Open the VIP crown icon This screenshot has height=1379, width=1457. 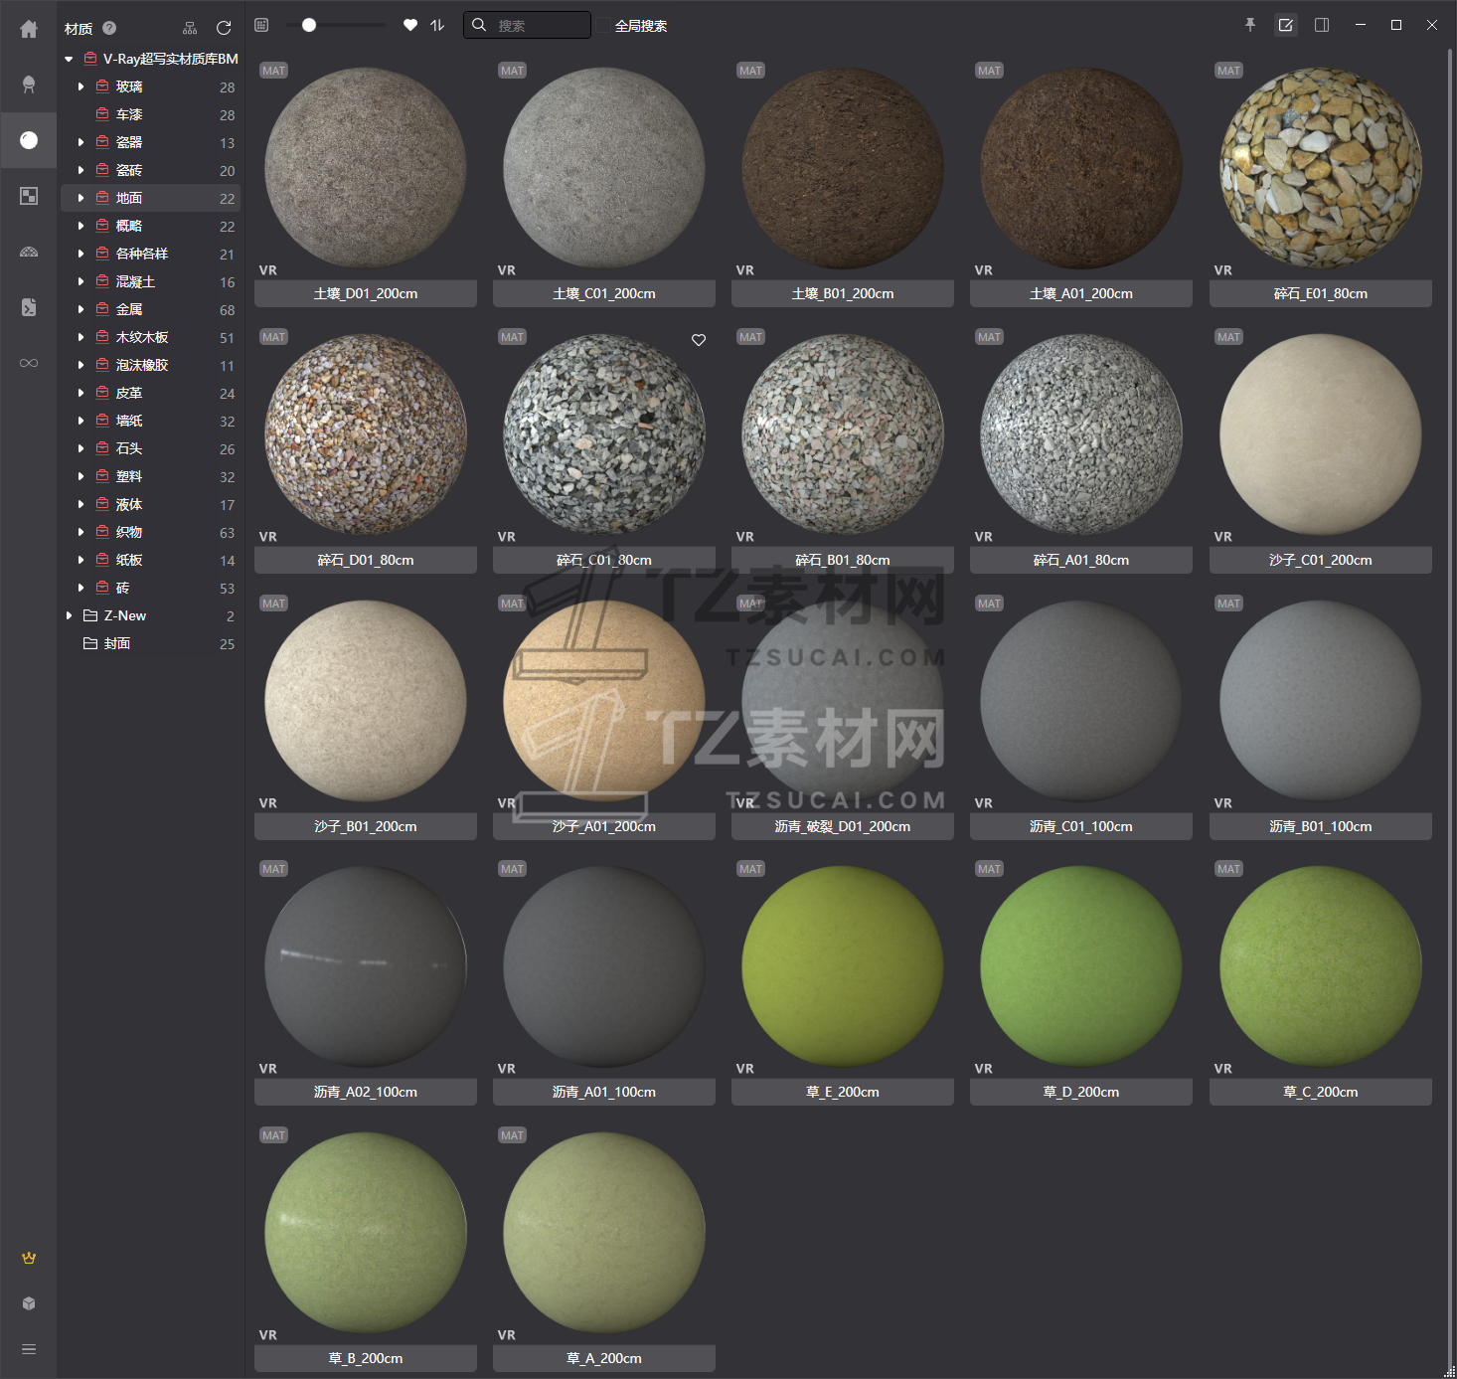point(29,1258)
